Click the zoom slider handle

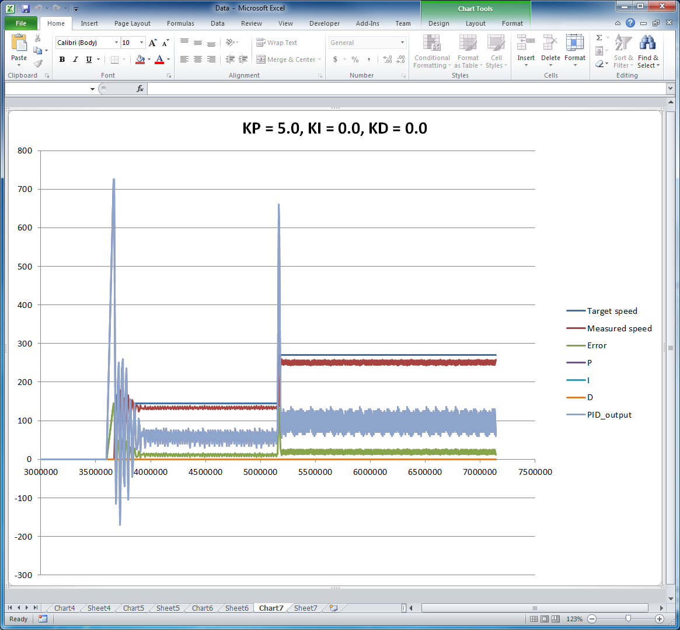pyautogui.click(x=628, y=619)
